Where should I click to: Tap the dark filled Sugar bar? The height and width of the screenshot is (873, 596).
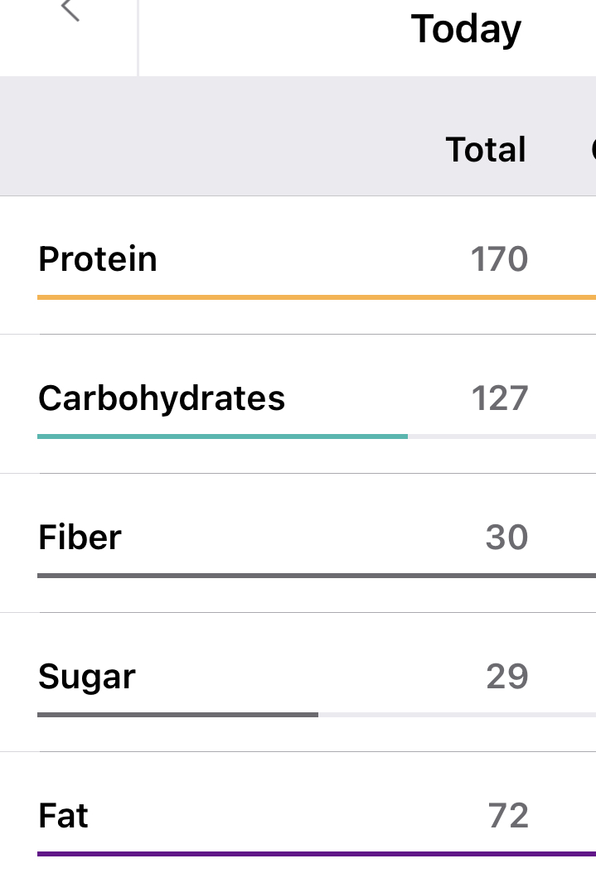click(x=177, y=714)
